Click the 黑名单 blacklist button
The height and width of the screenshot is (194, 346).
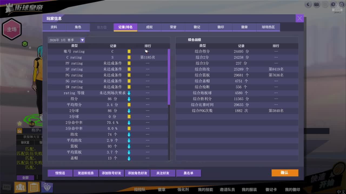[x=188, y=173]
